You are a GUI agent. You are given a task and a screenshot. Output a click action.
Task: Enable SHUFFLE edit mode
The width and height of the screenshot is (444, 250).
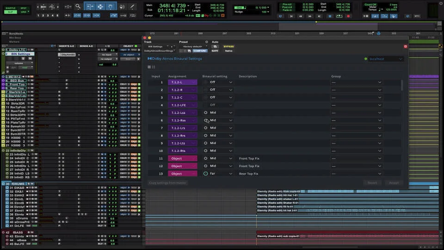(11, 8)
